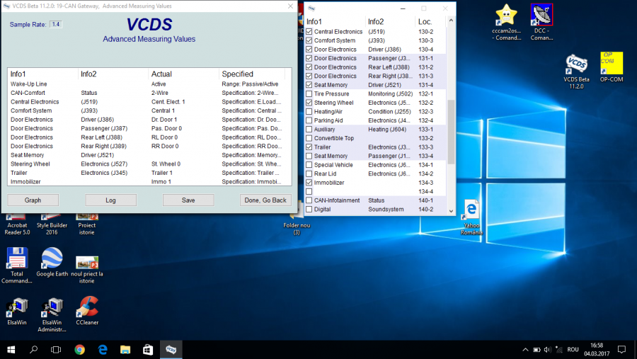637x359 pixels.
Task: Open Total Commander desktop icon
Action: tap(17, 258)
